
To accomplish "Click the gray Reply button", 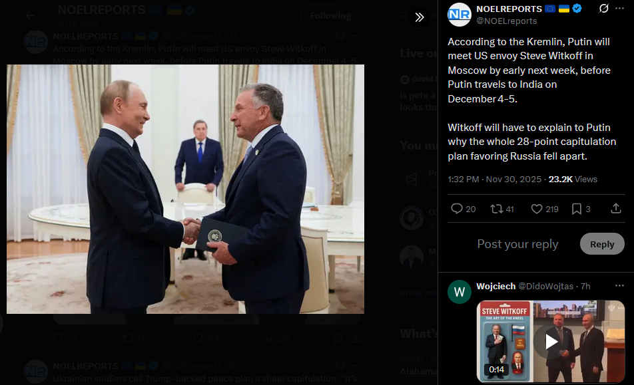I will (602, 244).
